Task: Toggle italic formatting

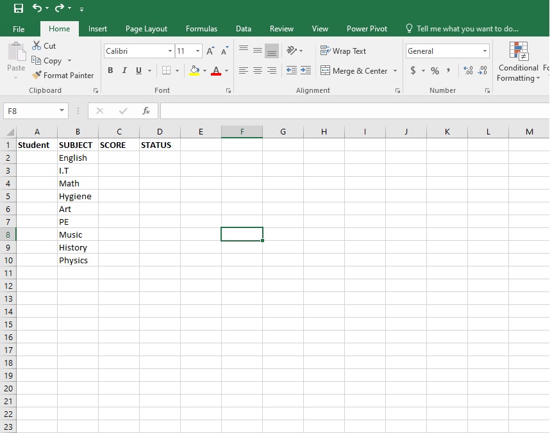Action: (124, 70)
